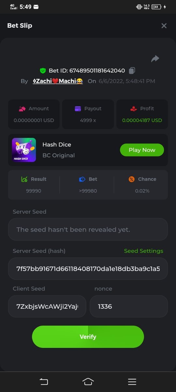
Task: Select the Client Seed field
Action: 47,306
